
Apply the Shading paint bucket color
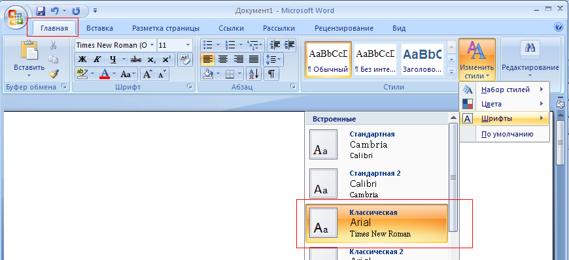point(208,74)
